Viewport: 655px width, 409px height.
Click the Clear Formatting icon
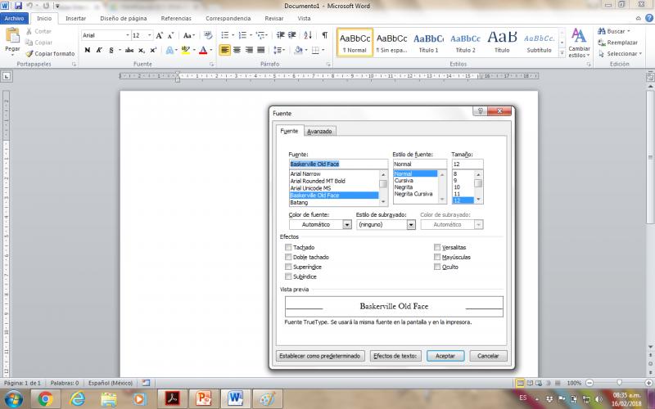[208, 35]
